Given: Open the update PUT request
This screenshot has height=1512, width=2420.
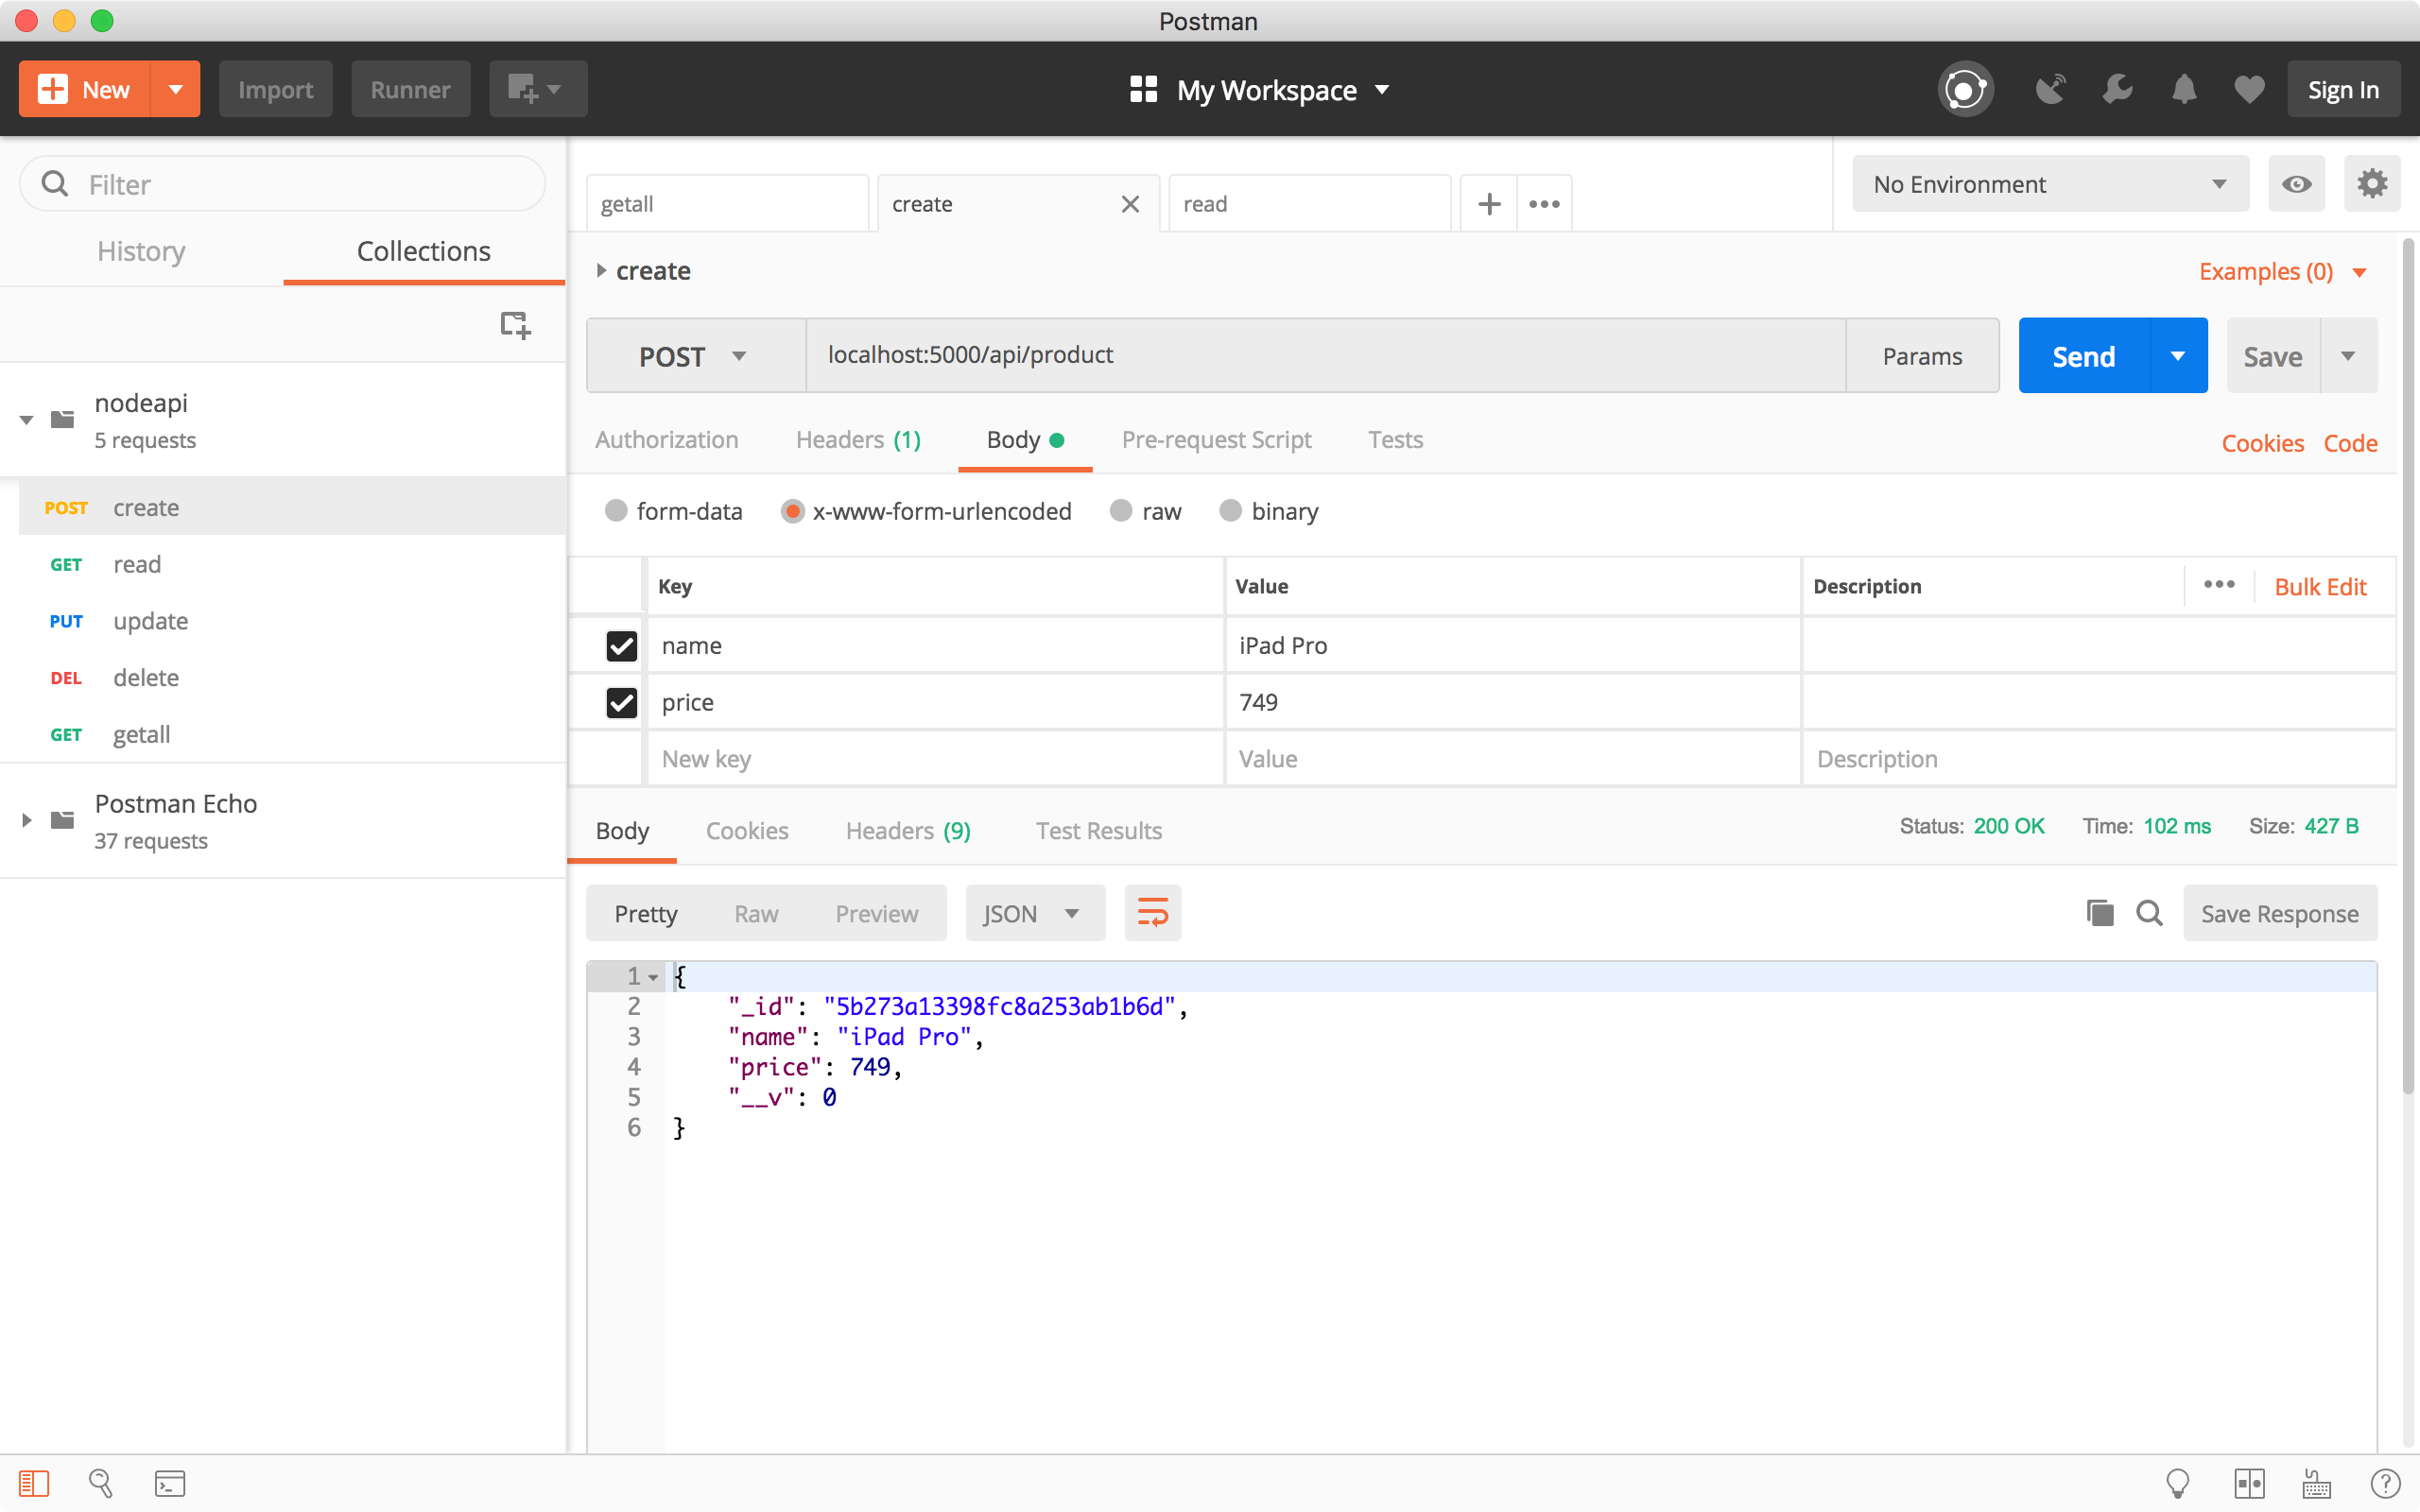Looking at the screenshot, I should [292, 621].
